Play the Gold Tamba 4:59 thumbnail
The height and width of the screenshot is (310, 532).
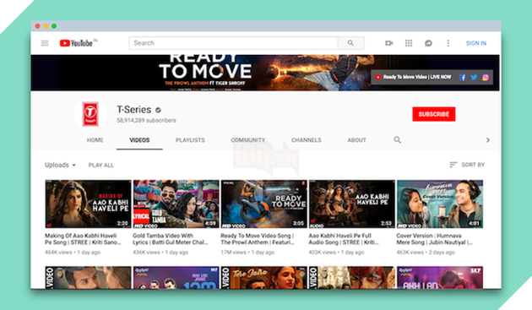176,204
